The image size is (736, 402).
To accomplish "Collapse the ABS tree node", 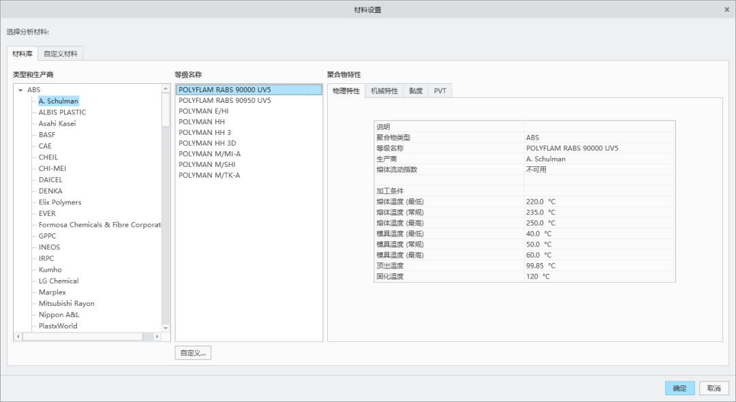I will click(20, 90).
